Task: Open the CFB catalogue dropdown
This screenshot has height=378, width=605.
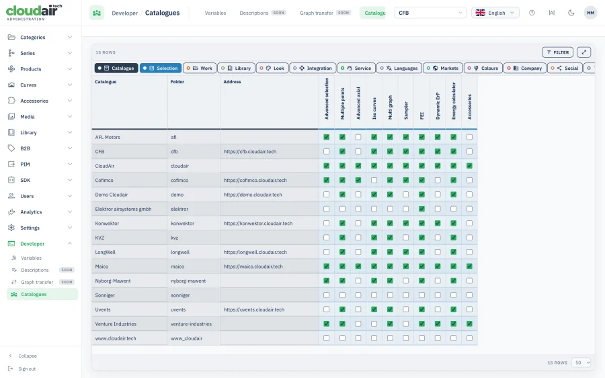Action: pyautogui.click(x=430, y=13)
